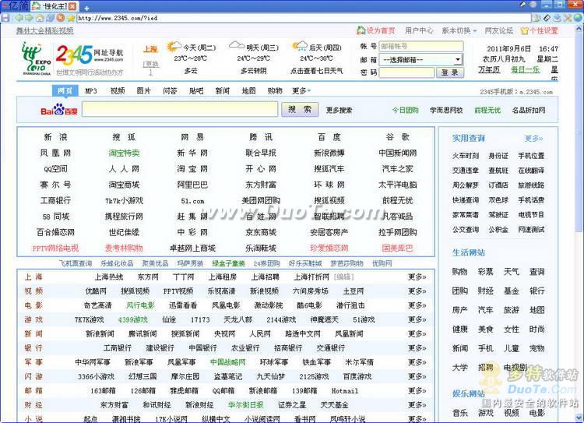Click the 搜索 button

tap(300, 110)
